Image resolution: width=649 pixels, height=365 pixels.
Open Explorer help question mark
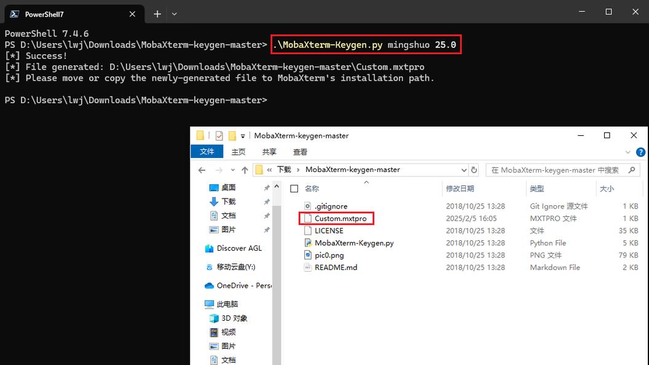pos(640,152)
